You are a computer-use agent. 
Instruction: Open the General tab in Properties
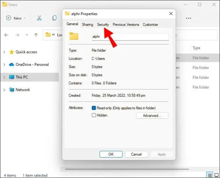(72, 24)
